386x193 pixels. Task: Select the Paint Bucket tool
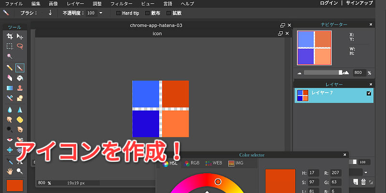coord(20,78)
